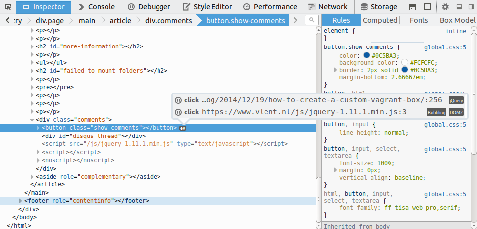Screen dimensions: 477x229
Task: Click the line-height value normal
Action: tap(395, 133)
